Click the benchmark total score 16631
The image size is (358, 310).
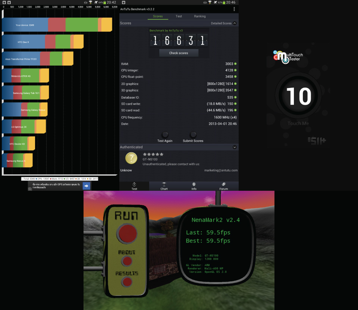pyautogui.click(x=179, y=41)
